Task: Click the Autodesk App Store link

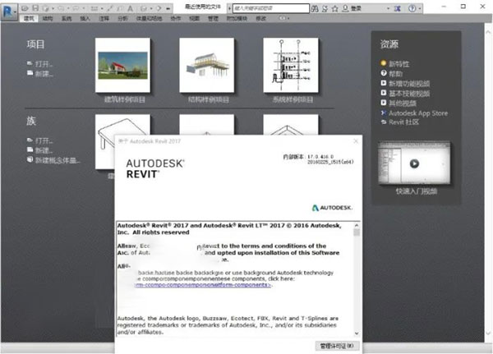Action: [x=418, y=113]
